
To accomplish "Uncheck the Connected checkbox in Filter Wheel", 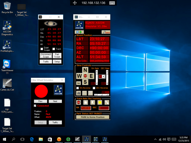I will click(35, 106).
